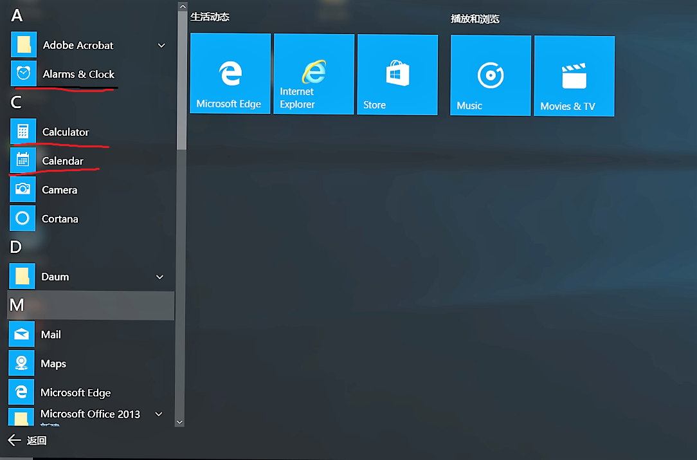Click the Maps app icon

coord(21,363)
